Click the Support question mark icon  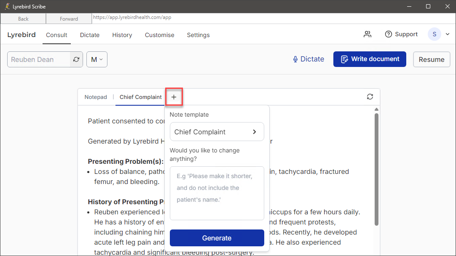(388, 34)
